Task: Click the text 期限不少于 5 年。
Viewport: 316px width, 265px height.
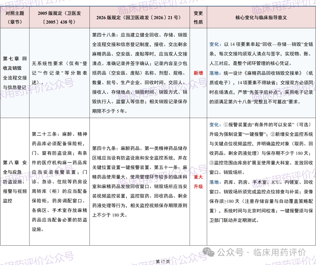Action: 110,111
